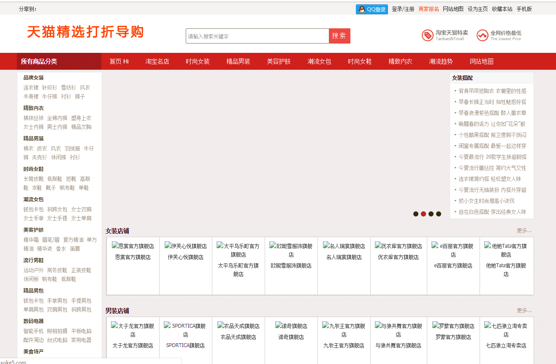Click 设为主页 in the top bar
Viewport: 556px width, 364px height.
click(477, 9)
